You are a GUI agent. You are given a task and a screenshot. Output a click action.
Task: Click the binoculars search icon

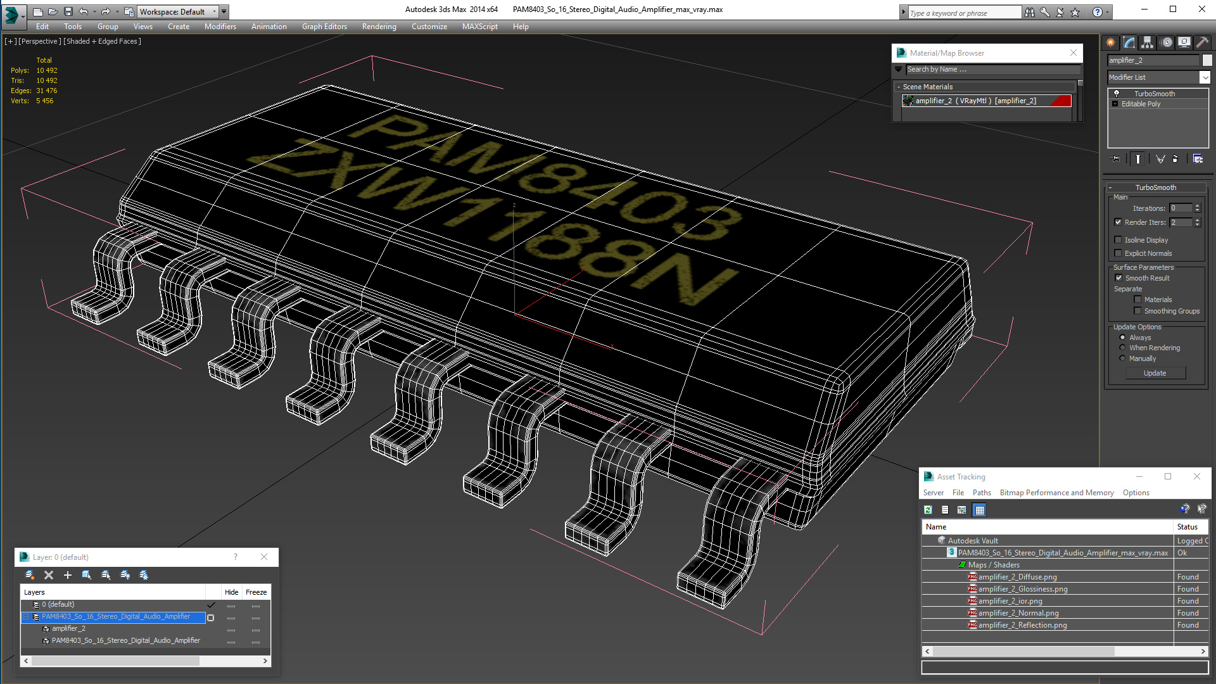[x=1030, y=12]
